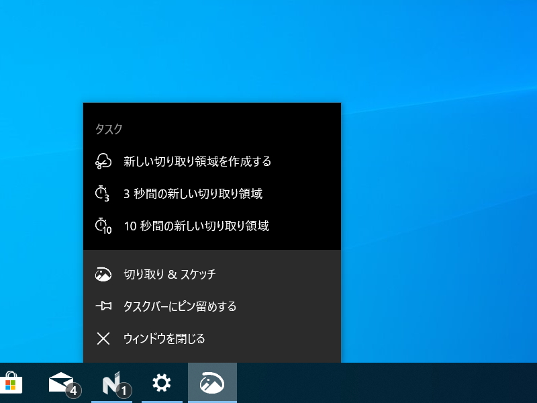Click the highlighted Snip & Sketch taskbar icon
The image size is (537, 403).
[x=212, y=384]
